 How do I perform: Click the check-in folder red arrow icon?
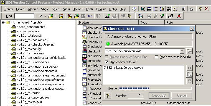[70, 16]
